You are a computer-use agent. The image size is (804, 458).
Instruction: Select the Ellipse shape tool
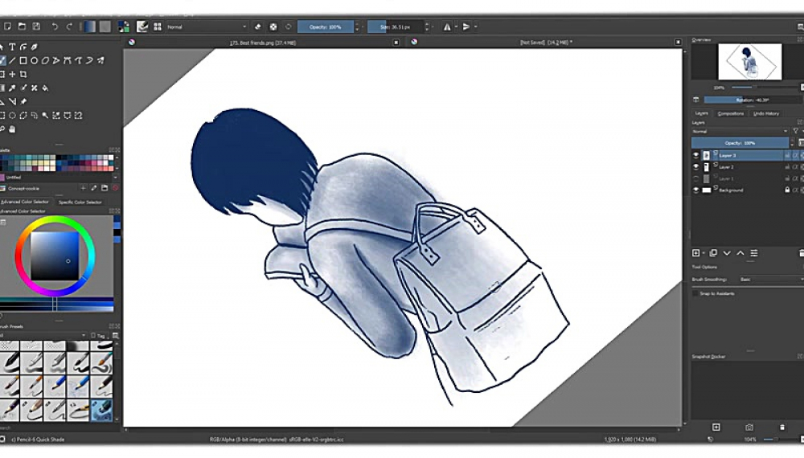[35, 60]
